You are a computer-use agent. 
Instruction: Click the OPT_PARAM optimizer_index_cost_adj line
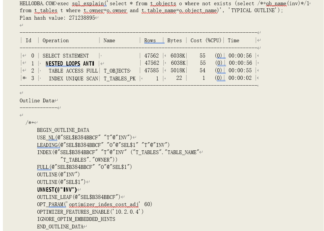pos(94,204)
